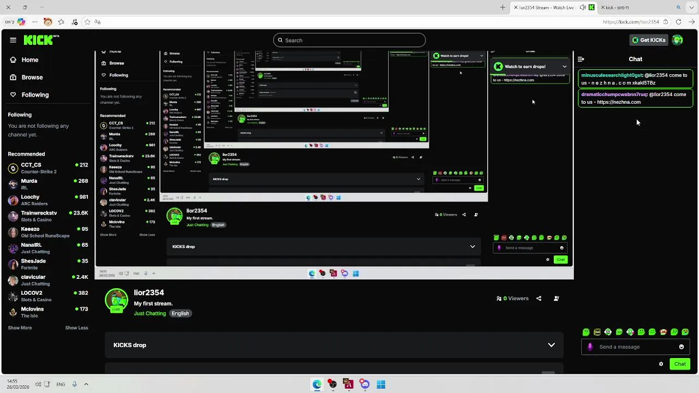Viewport: 699px width, 393px height.
Task: Open a new browser tab
Action: click(503, 8)
